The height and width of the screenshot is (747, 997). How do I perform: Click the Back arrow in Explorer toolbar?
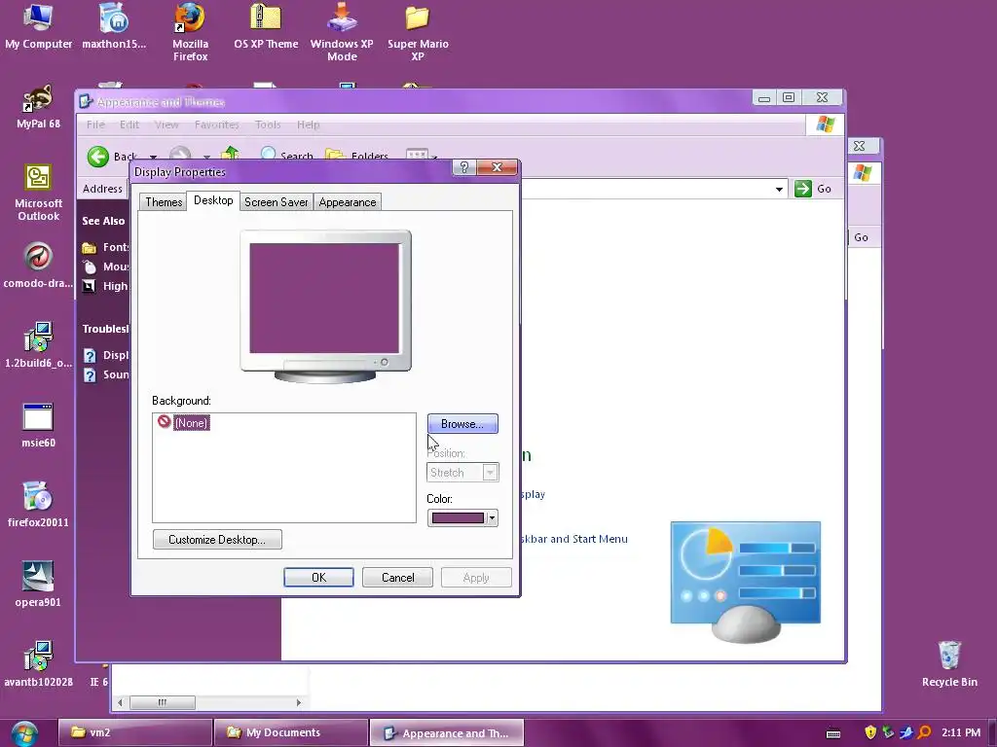click(98, 157)
